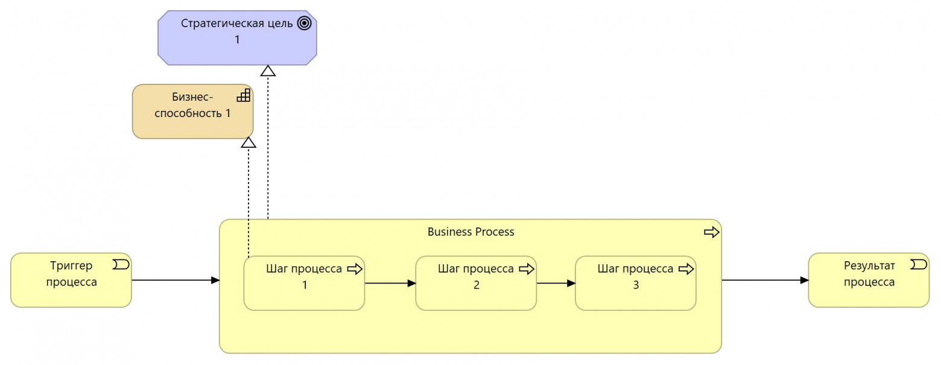The width and height of the screenshot is (941, 365).
Task: Click the triangle arrowhead below Стратегическая цель 1
Action: [x=268, y=71]
